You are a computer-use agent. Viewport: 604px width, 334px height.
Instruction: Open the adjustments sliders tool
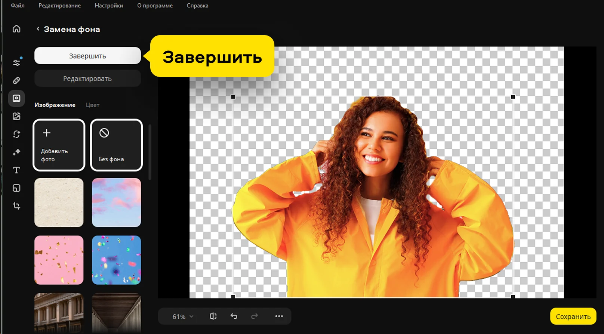[x=16, y=62]
